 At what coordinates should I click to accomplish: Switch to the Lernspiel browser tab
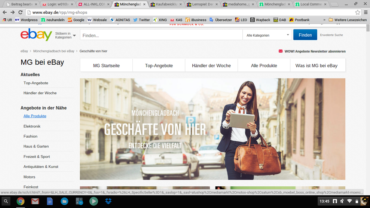pos(202,4)
